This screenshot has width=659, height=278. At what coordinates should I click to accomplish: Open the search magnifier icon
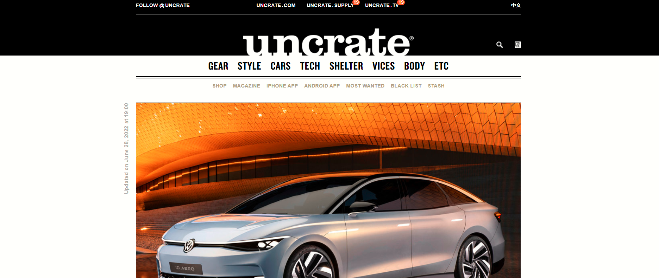[x=499, y=45]
